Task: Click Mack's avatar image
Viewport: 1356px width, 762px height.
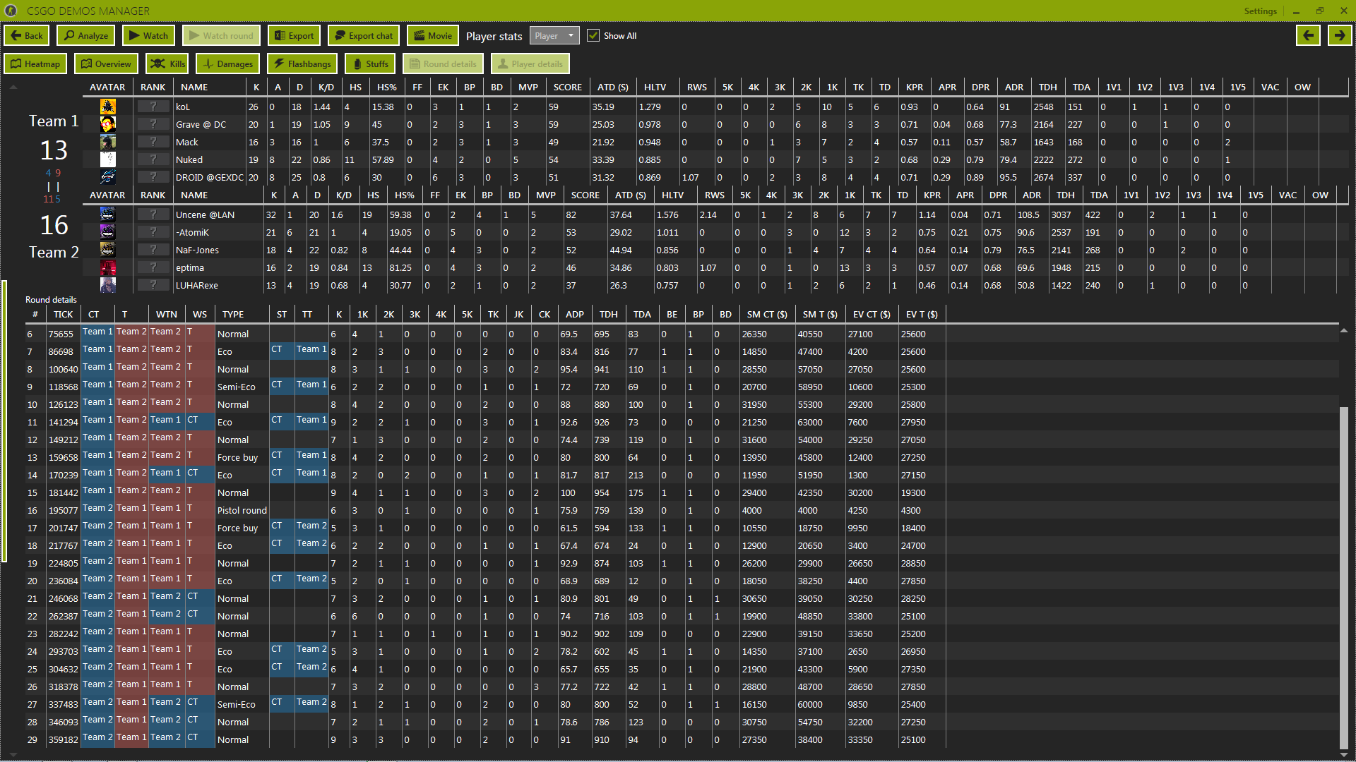Action: [x=107, y=142]
